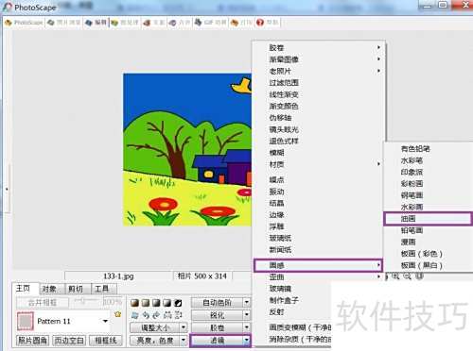
Task: Select 浮雕 in filter menu
Action: pyautogui.click(x=276, y=226)
